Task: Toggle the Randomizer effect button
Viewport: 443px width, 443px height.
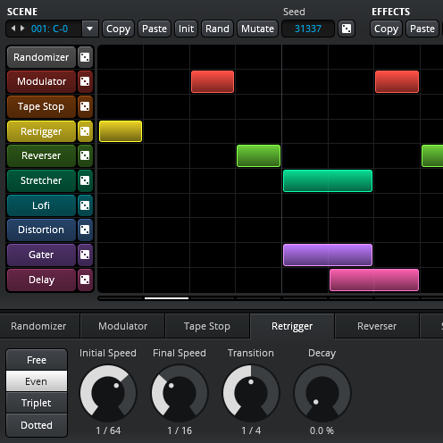Action: (41, 57)
